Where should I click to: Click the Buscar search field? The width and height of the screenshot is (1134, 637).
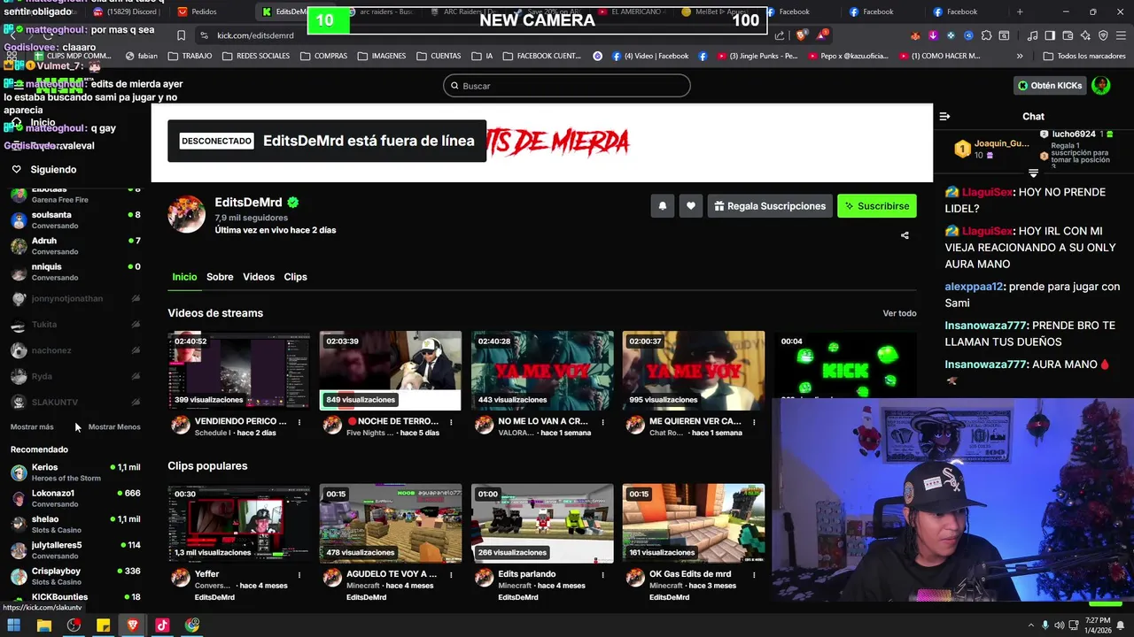click(567, 86)
